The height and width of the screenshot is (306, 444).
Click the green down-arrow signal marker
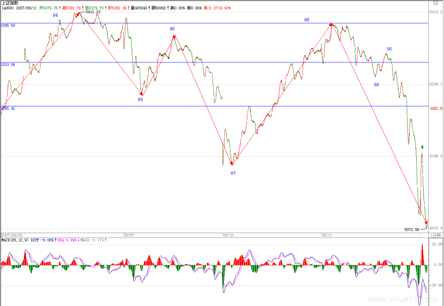(422, 147)
